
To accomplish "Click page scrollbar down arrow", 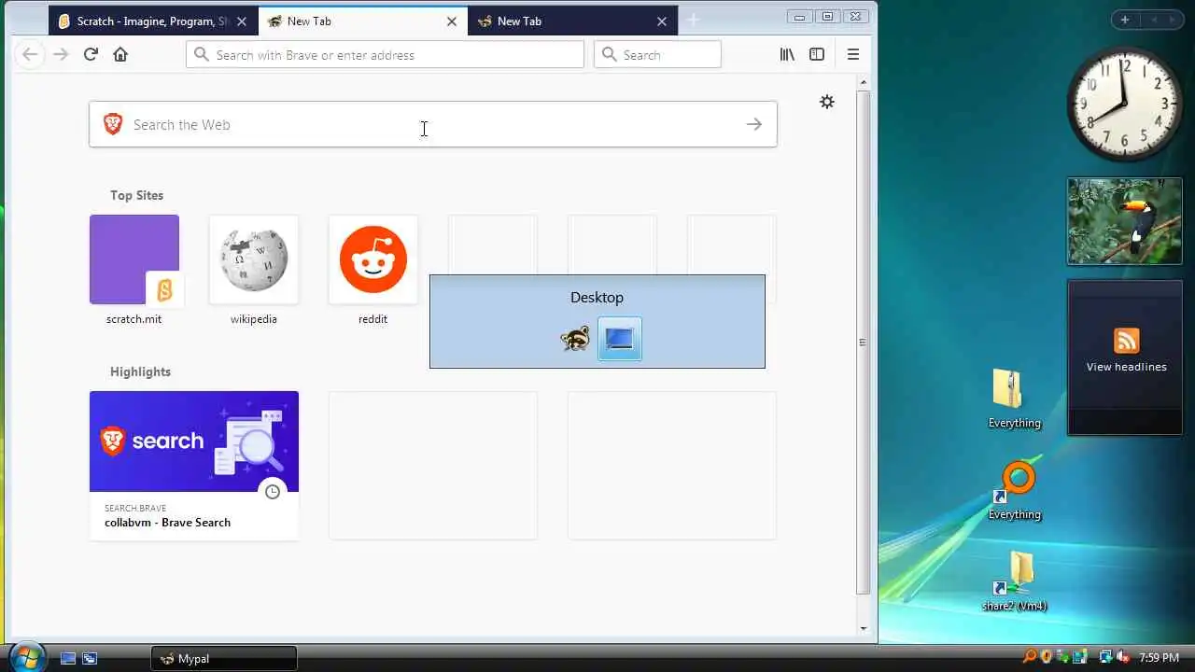I will click(864, 628).
